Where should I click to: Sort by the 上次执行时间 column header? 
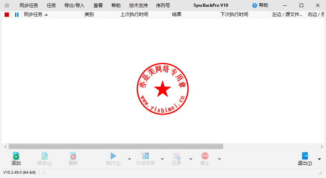(144, 15)
